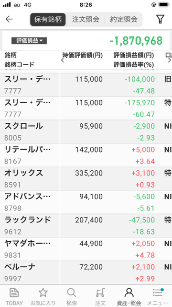Open the ラックランド 9612 holding row

[x=86, y=225]
